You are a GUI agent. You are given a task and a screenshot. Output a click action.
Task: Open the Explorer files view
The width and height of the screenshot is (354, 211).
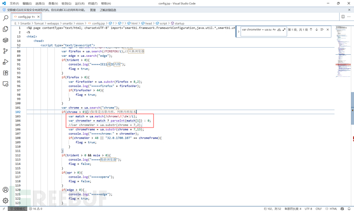click(x=6, y=29)
